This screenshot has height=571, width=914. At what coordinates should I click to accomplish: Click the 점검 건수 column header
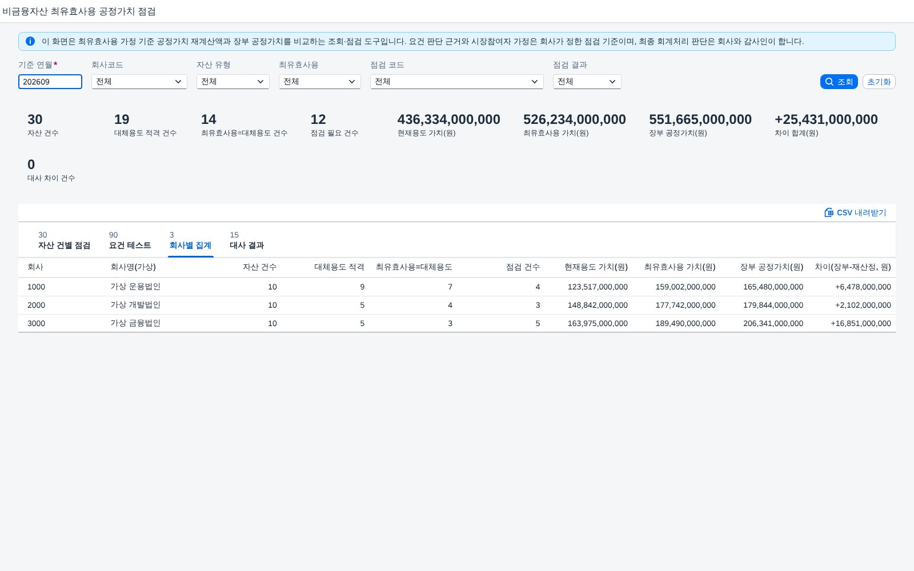click(523, 267)
